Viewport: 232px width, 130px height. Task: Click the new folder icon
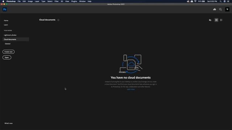(x=210, y=20)
